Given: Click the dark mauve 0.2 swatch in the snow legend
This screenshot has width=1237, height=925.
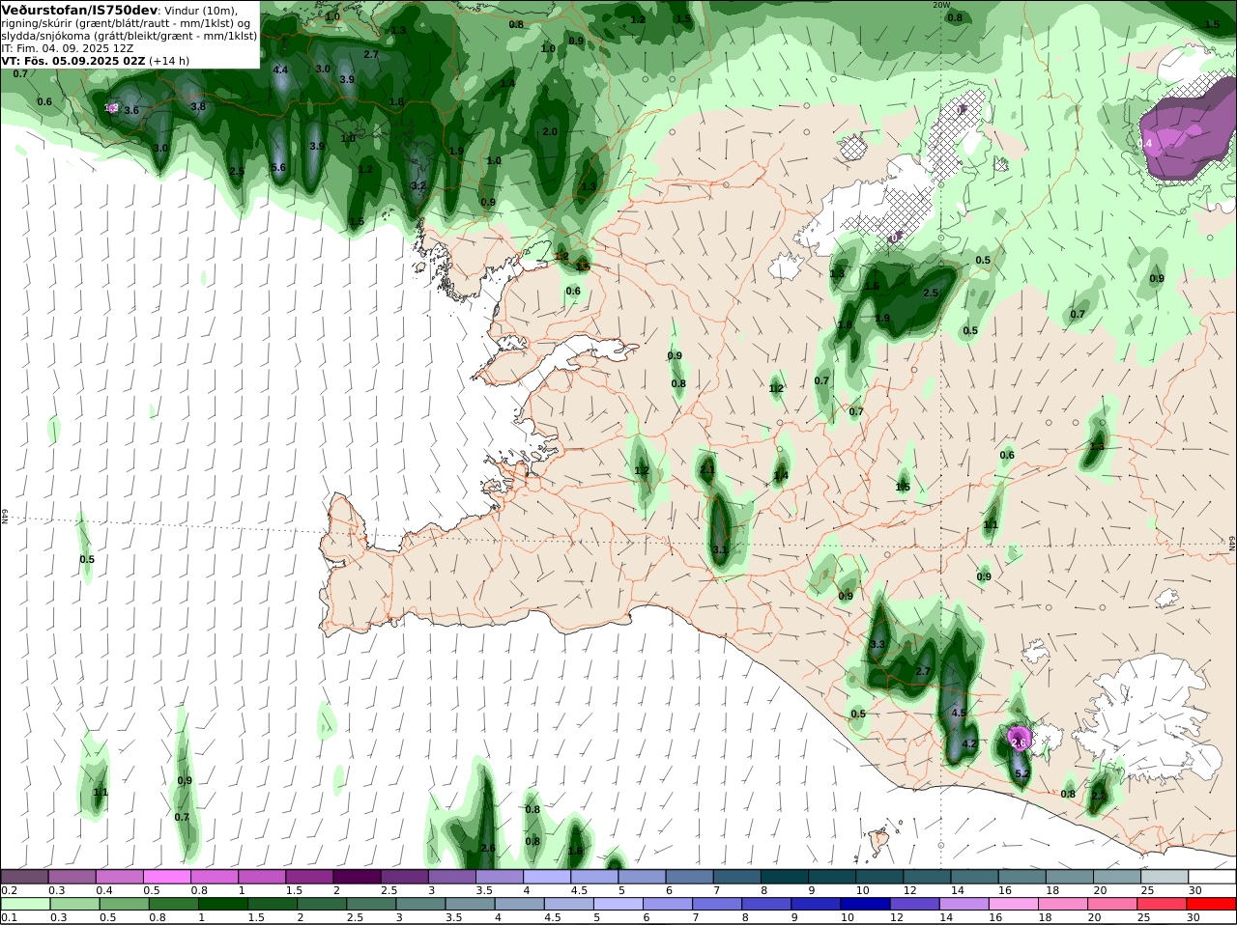Looking at the screenshot, I should click(24, 877).
